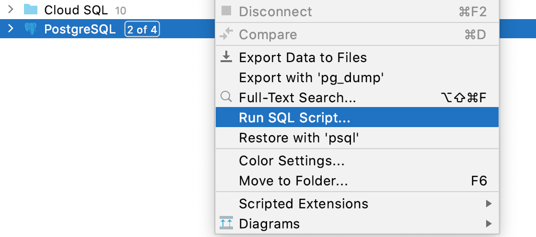Select the Cloud SQL tree item label

coord(76,10)
